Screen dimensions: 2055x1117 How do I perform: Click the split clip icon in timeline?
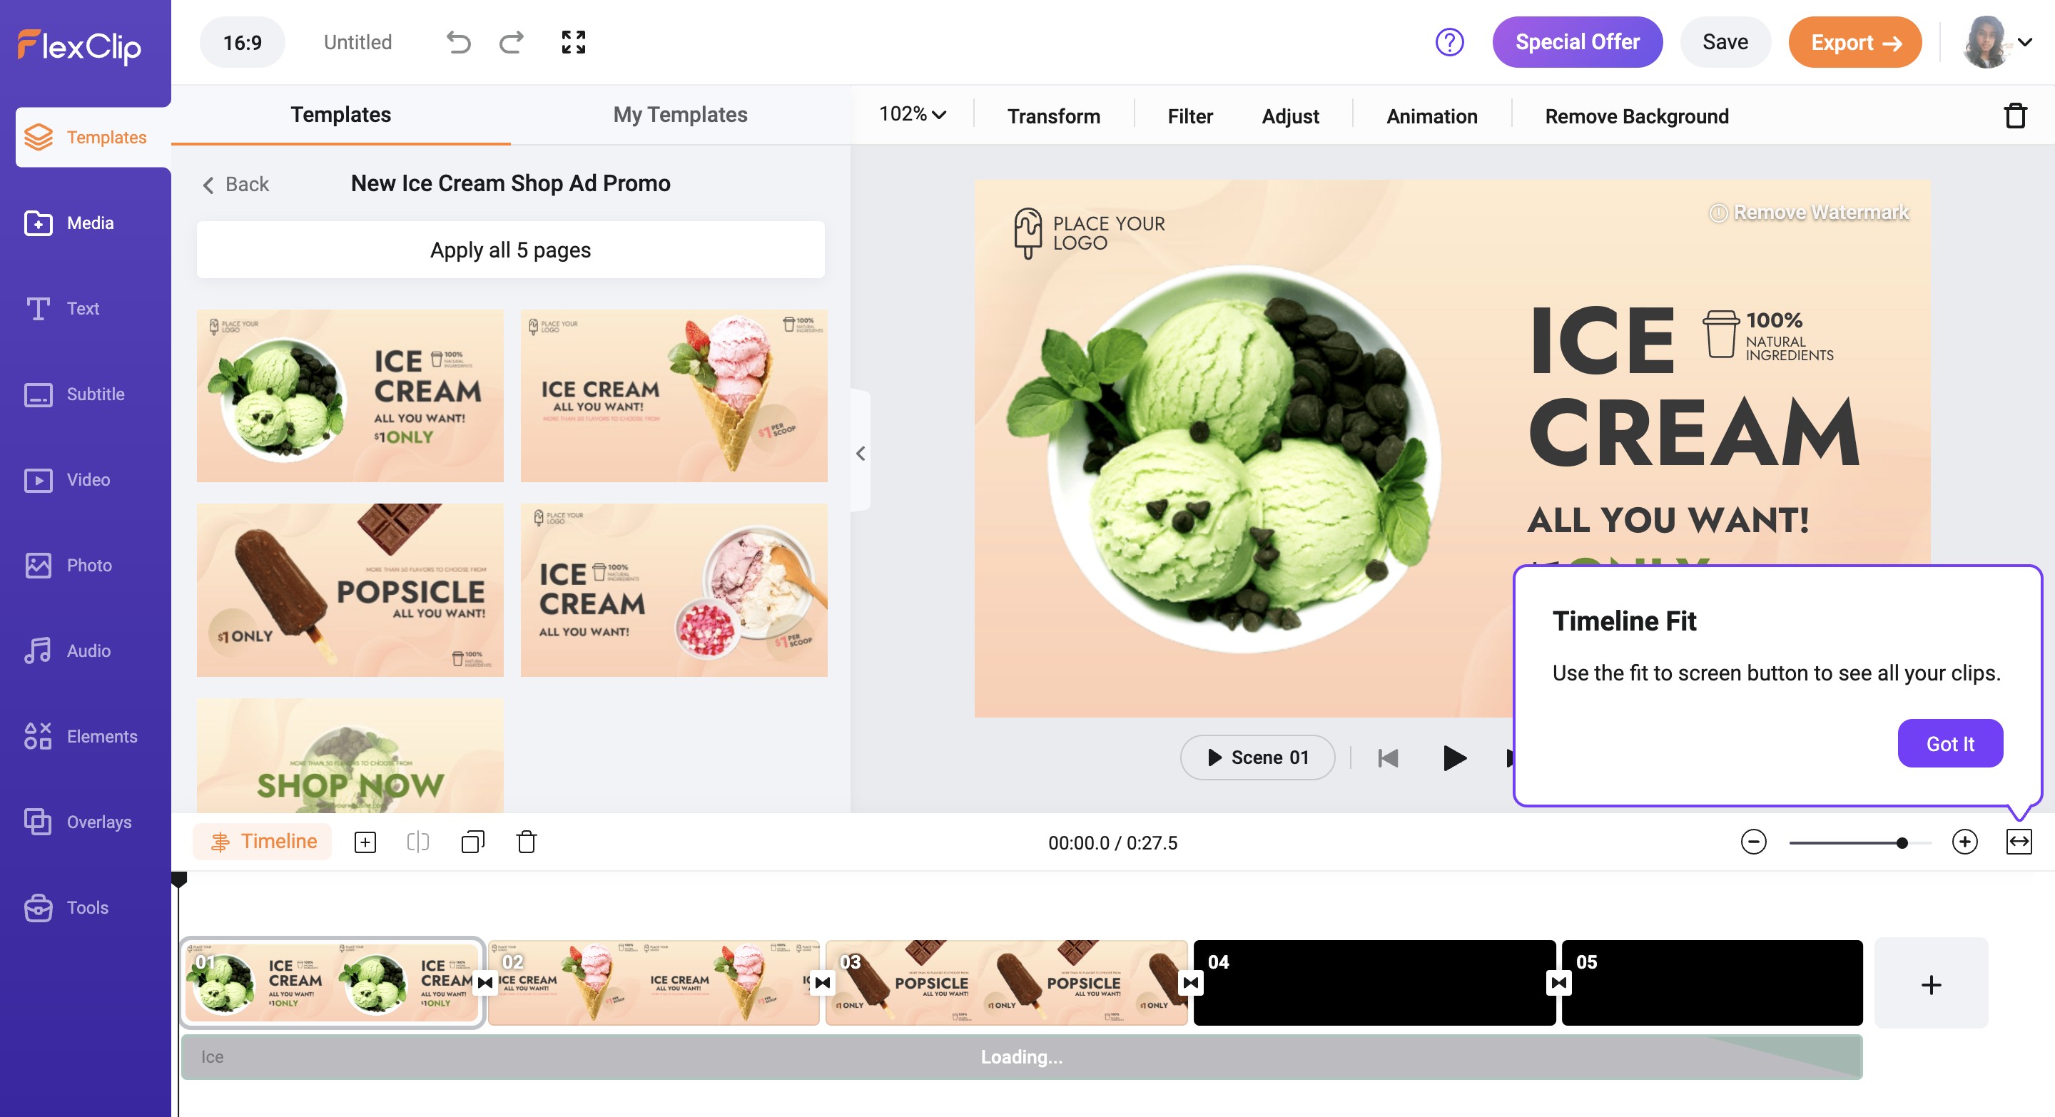(418, 842)
